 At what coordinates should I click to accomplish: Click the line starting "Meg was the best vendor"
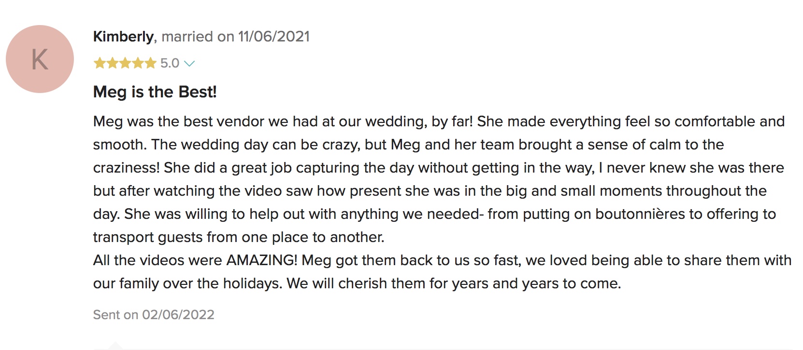click(x=439, y=121)
